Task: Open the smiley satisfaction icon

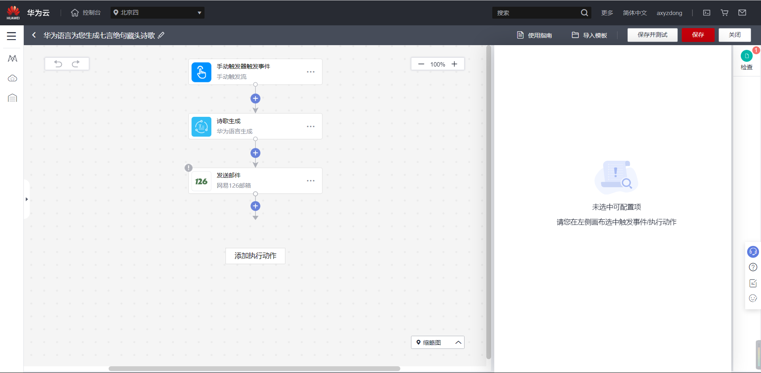Action: 753,299
